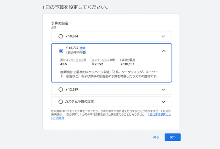
Task: Click the 推奨 badge next to ¥15,737
Action: [x=82, y=48]
